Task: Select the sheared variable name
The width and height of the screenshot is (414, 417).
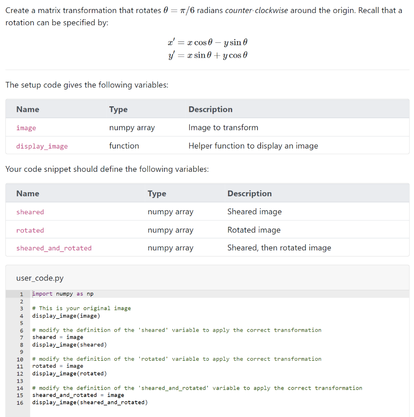Action: click(x=30, y=211)
